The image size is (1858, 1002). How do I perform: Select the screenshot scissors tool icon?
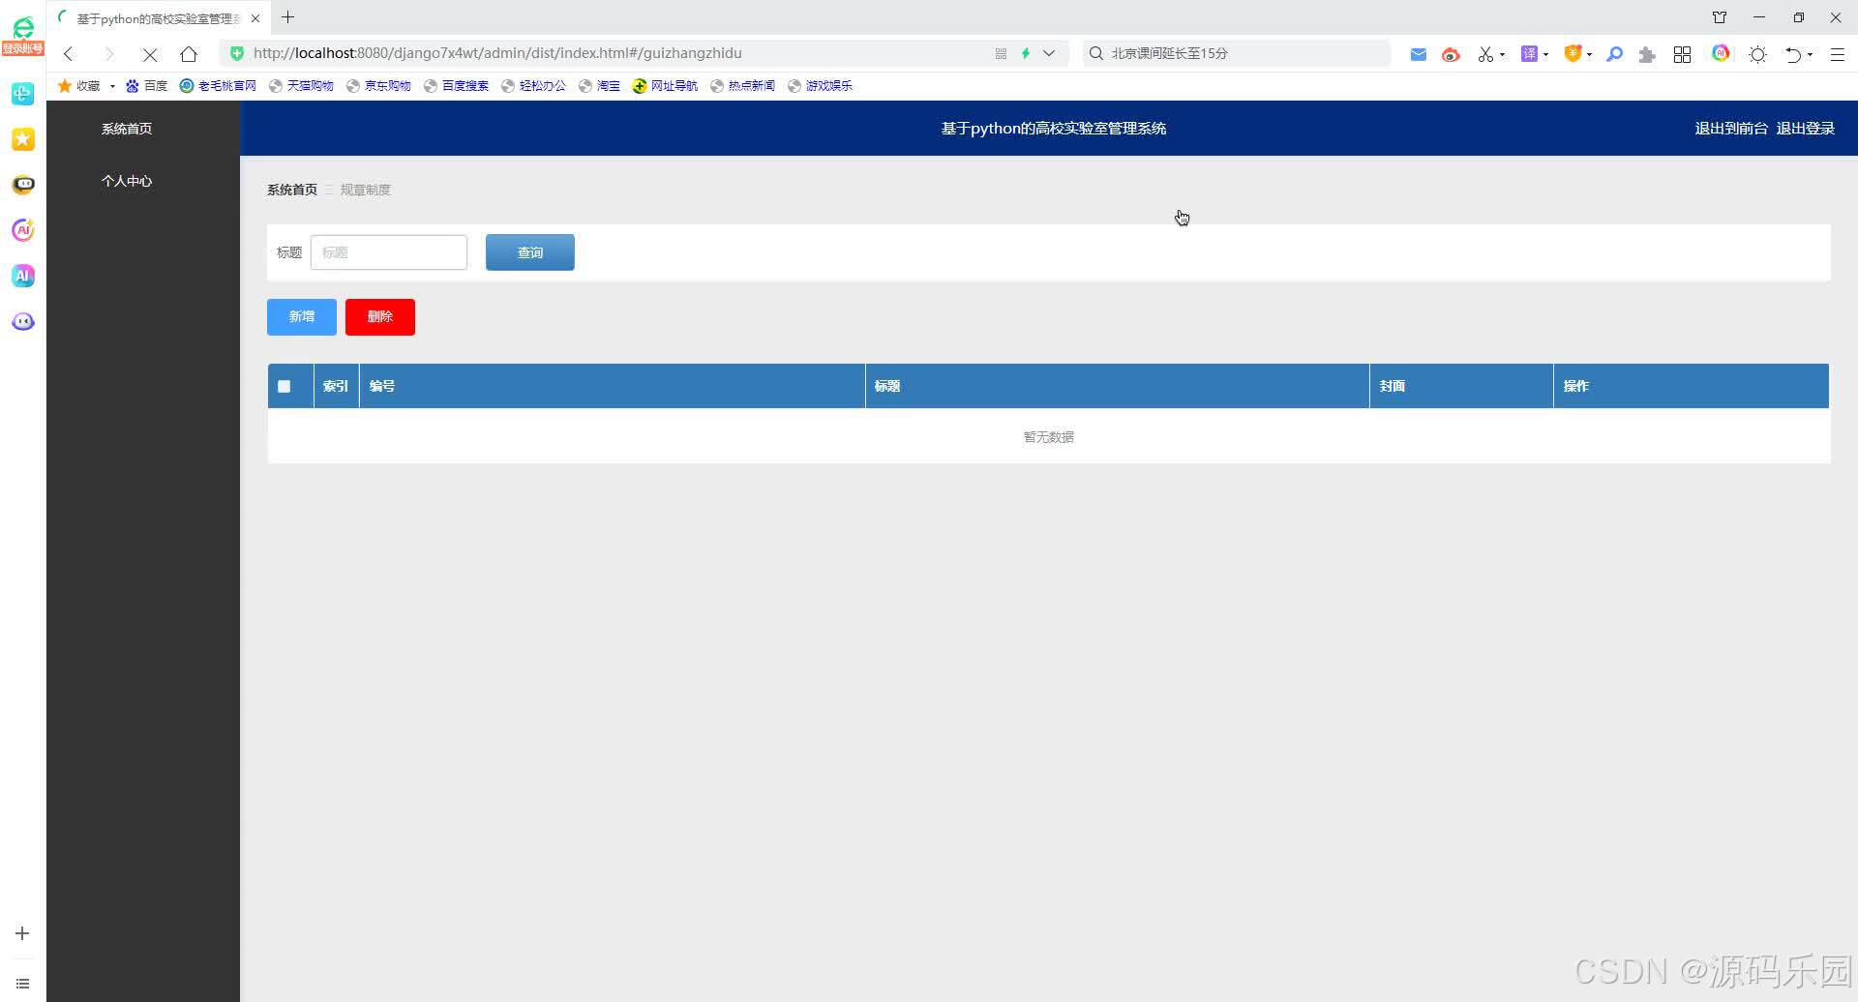(1486, 54)
